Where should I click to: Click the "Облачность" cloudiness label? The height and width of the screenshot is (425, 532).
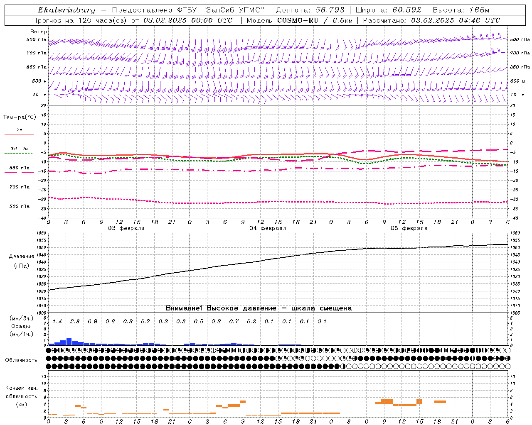pos(21,360)
